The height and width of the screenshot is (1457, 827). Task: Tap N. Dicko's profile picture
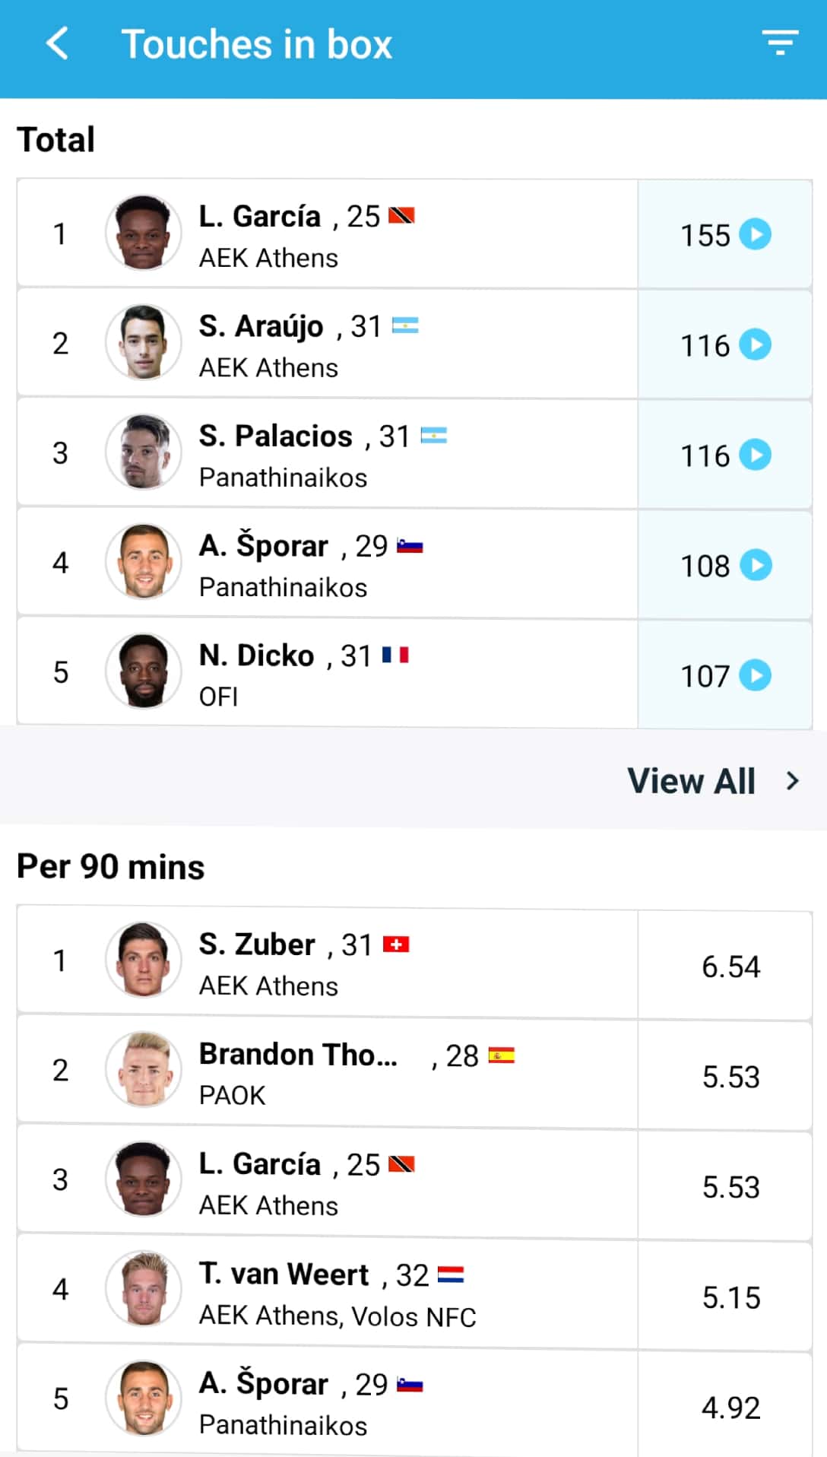click(x=143, y=671)
